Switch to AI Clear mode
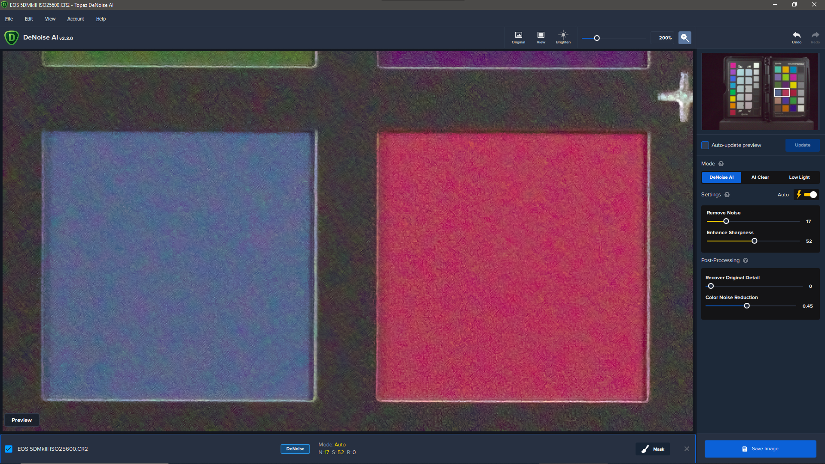The width and height of the screenshot is (825, 464). click(760, 177)
